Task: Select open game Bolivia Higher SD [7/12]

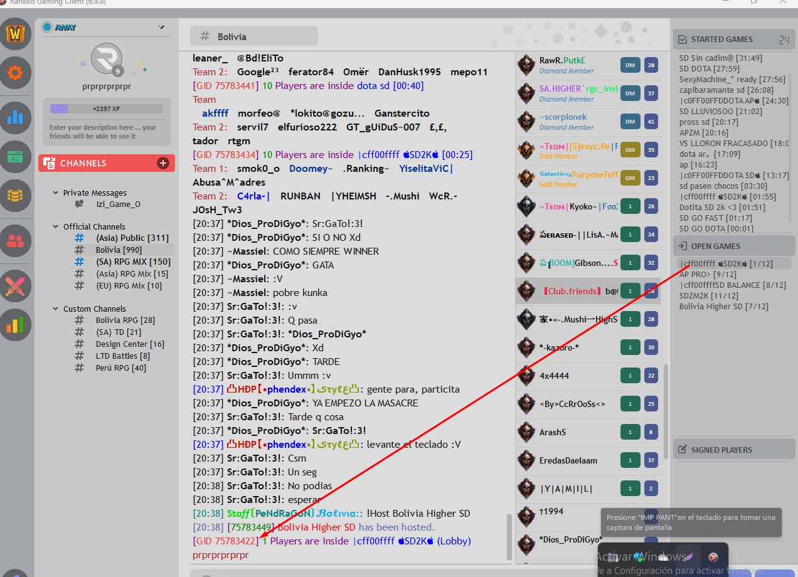Action: (x=723, y=307)
